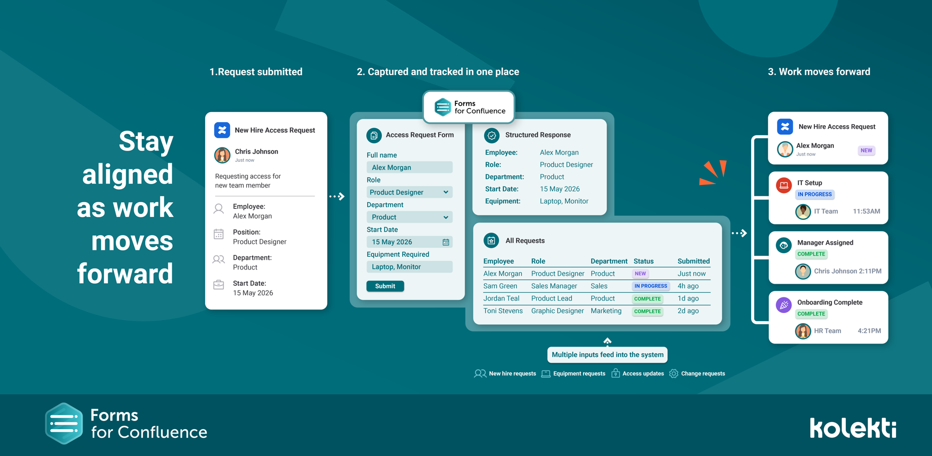The image size is (932, 456).
Task: Click the Manager Assigned teal icon
Action: click(x=784, y=245)
